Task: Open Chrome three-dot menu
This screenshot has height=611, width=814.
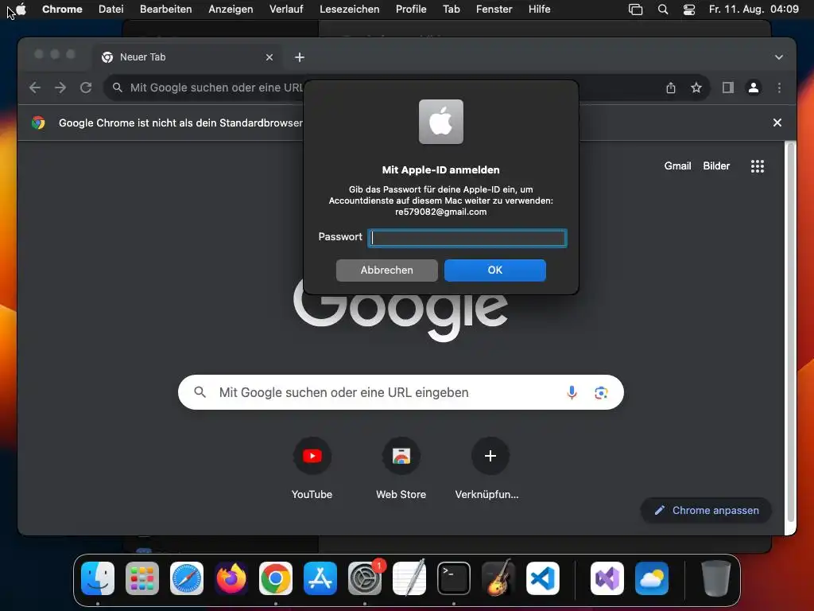Action: [779, 88]
